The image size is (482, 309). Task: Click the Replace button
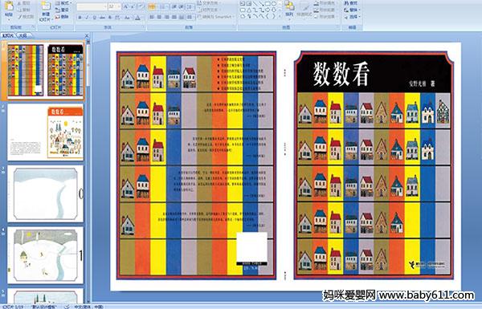pyautogui.click(x=351, y=10)
